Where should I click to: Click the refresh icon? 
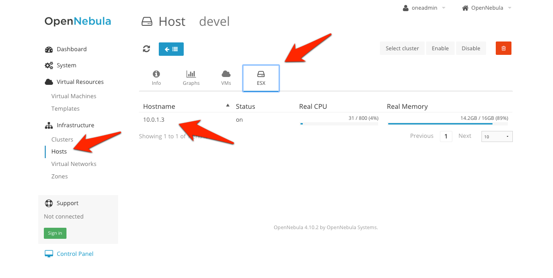click(146, 49)
